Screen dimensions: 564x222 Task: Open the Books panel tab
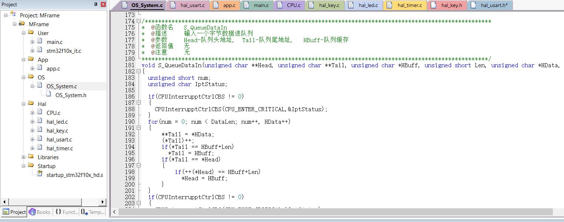coord(40,212)
